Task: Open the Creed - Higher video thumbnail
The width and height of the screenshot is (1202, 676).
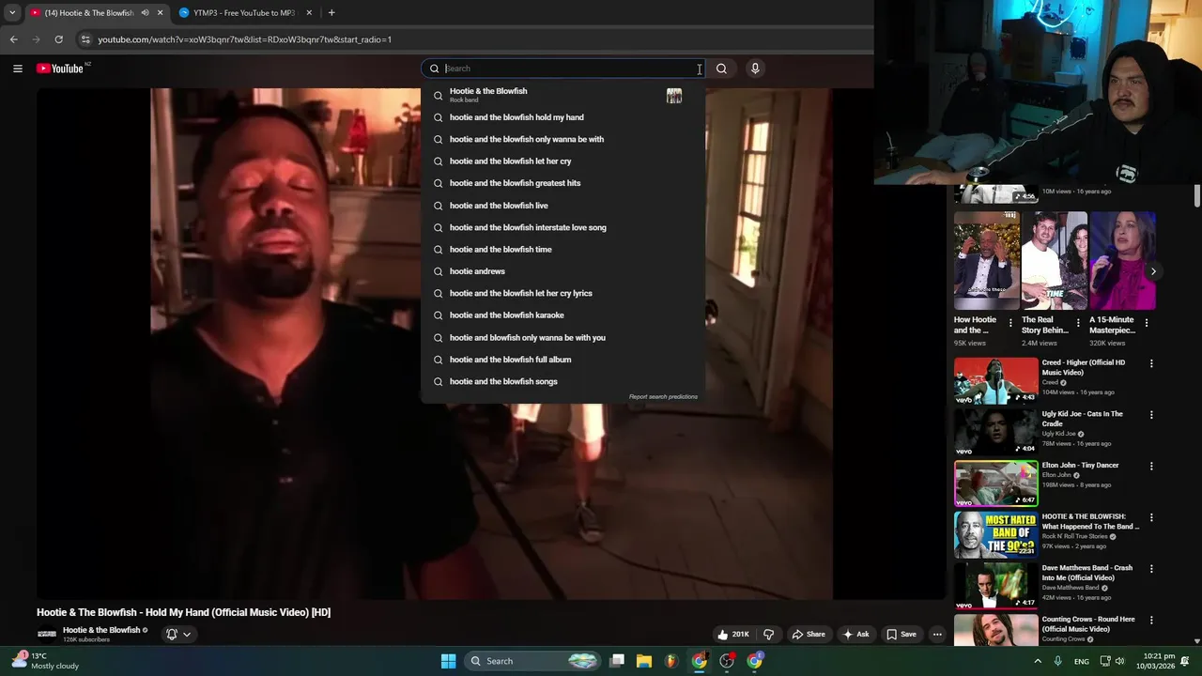Action: pos(996,380)
